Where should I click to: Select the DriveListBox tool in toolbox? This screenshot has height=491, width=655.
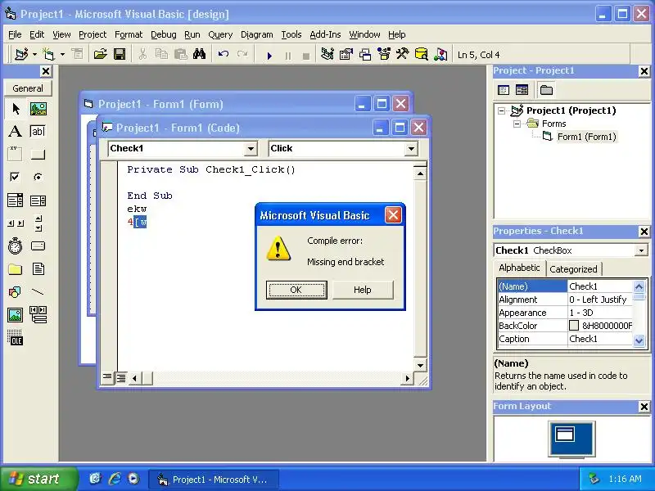[x=38, y=246]
